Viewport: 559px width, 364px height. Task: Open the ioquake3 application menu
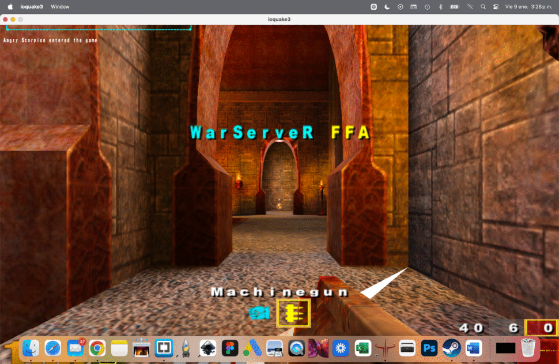[32, 6]
